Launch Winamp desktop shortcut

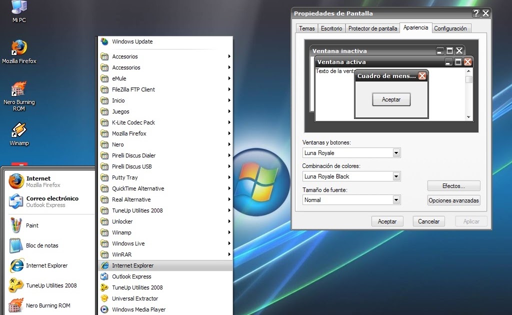pos(19,134)
